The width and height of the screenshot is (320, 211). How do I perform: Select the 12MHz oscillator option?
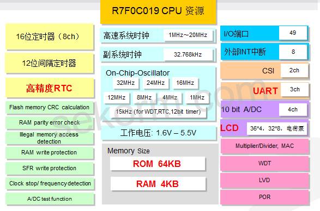point(117,97)
